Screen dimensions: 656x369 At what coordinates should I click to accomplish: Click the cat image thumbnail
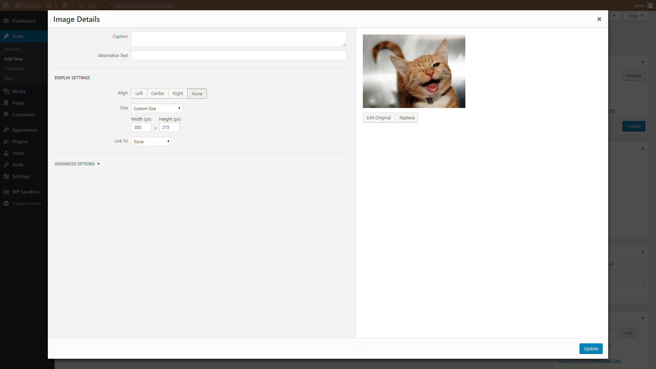(x=414, y=71)
